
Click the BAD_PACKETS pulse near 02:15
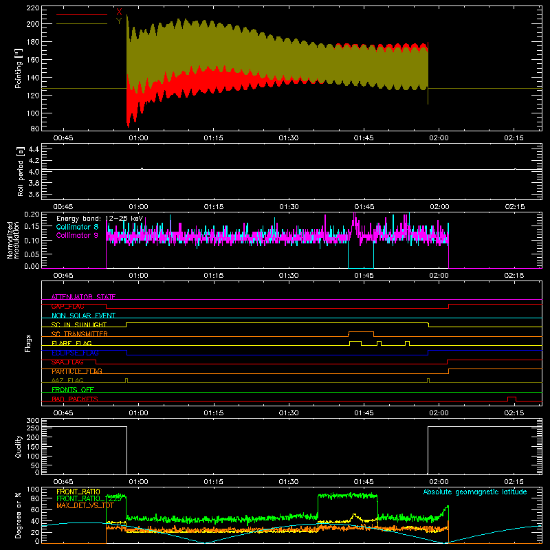pyautogui.click(x=511, y=399)
